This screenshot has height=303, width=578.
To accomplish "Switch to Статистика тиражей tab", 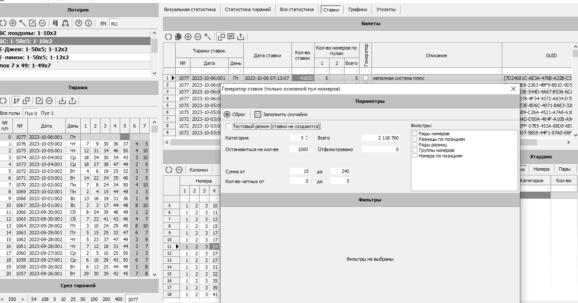I will pos(248,9).
